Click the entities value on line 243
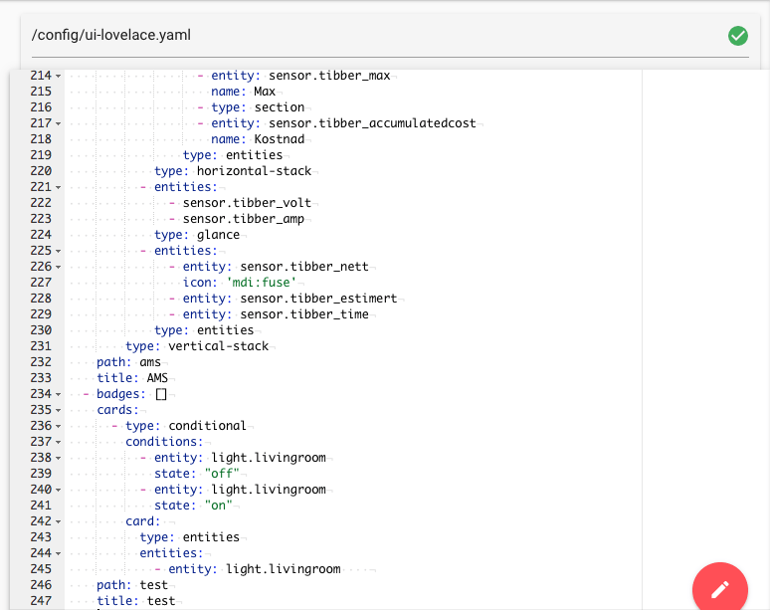 (211, 537)
